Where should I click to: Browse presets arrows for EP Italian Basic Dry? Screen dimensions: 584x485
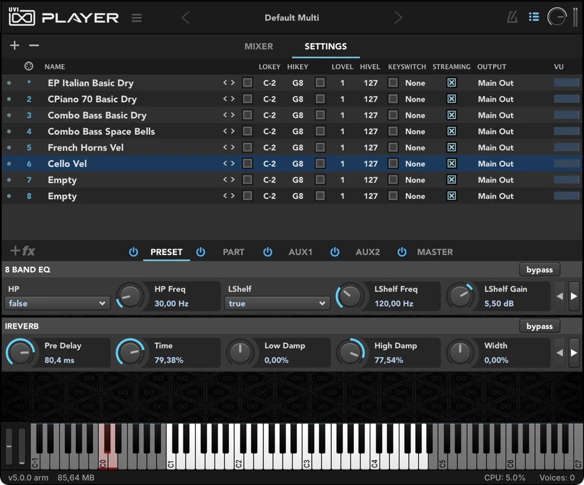point(229,83)
